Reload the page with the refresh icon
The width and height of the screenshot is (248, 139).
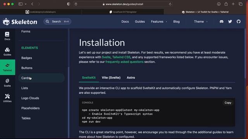pos(170,4)
